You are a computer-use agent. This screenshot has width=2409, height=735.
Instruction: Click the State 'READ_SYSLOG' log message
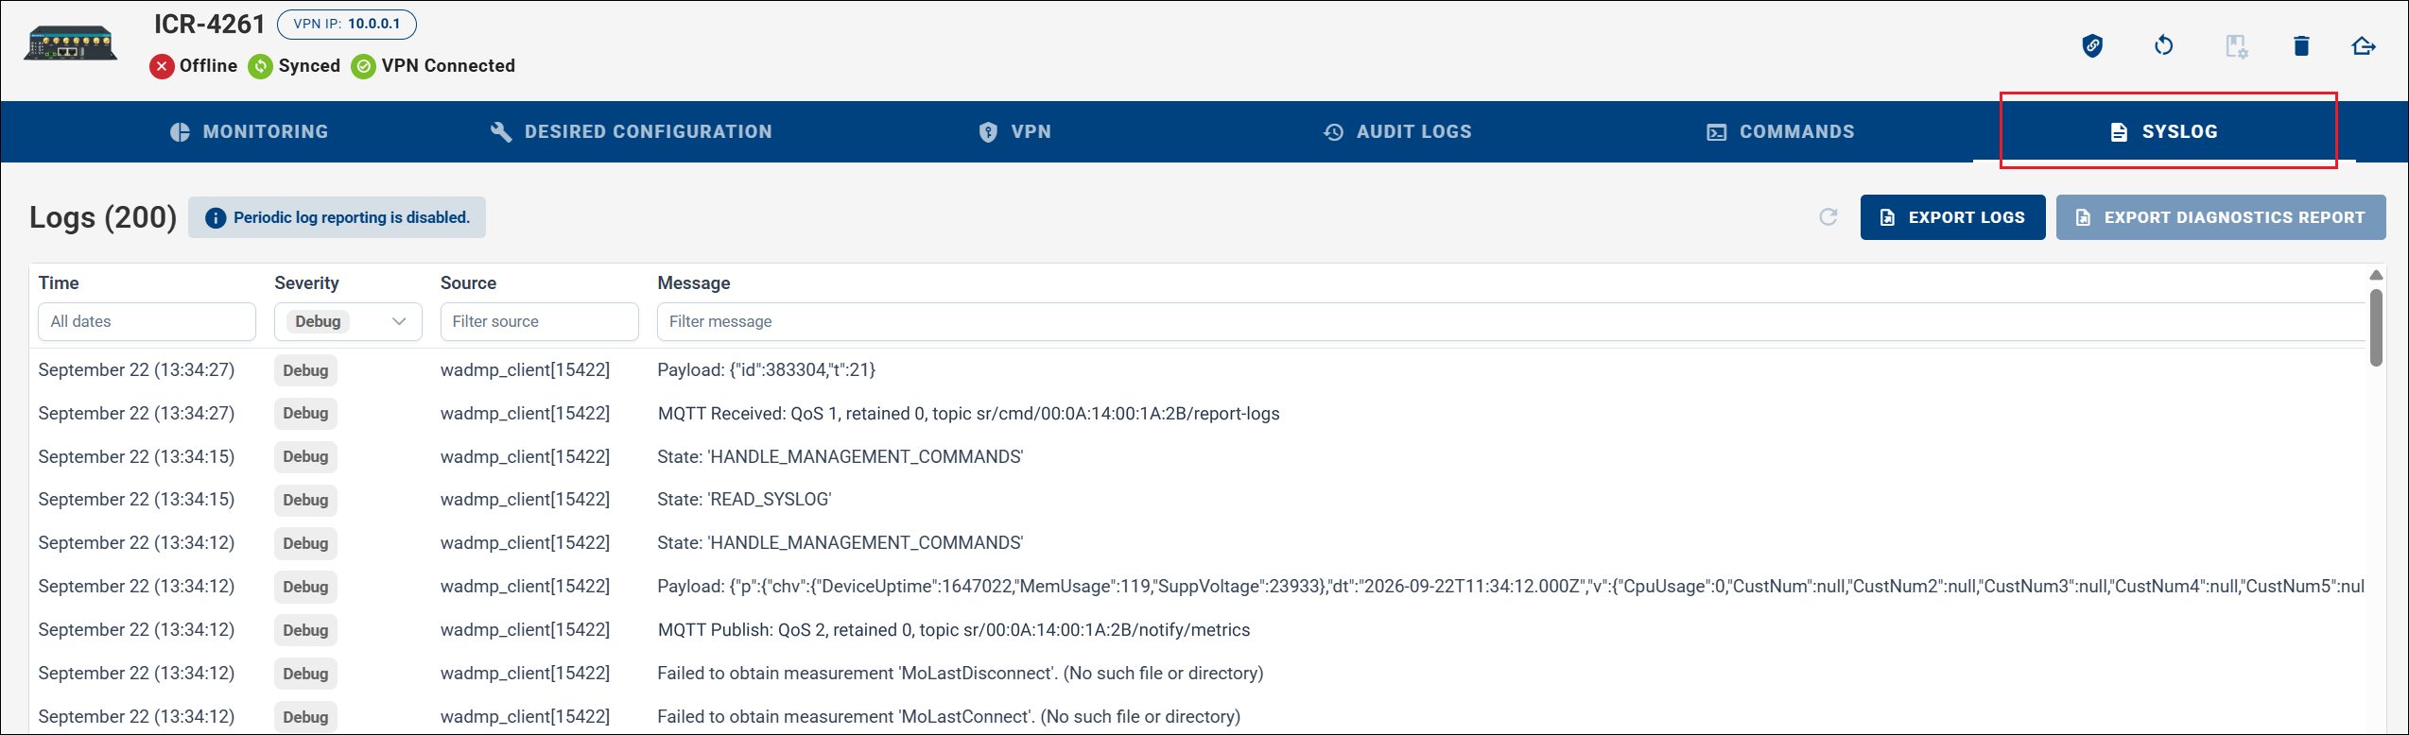click(744, 500)
